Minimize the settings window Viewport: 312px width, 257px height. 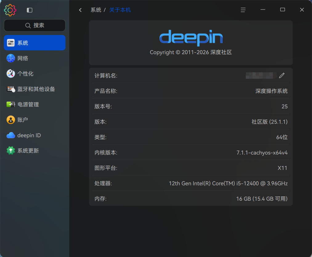pyautogui.click(x=263, y=10)
